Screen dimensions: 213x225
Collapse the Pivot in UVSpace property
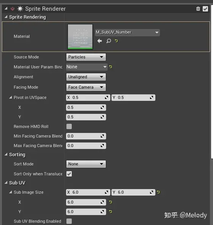(x=10, y=97)
